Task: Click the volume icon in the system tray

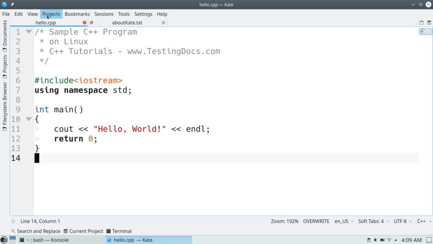Action: tap(375, 240)
